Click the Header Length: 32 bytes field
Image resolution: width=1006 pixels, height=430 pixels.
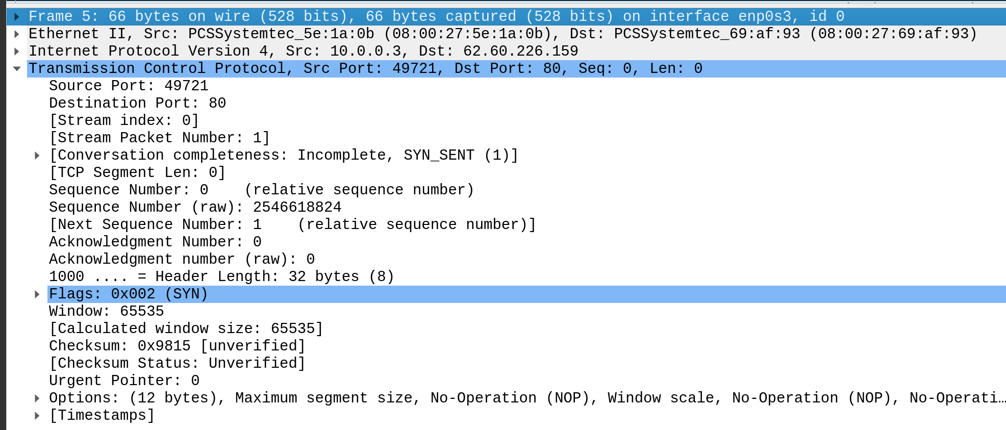221,276
